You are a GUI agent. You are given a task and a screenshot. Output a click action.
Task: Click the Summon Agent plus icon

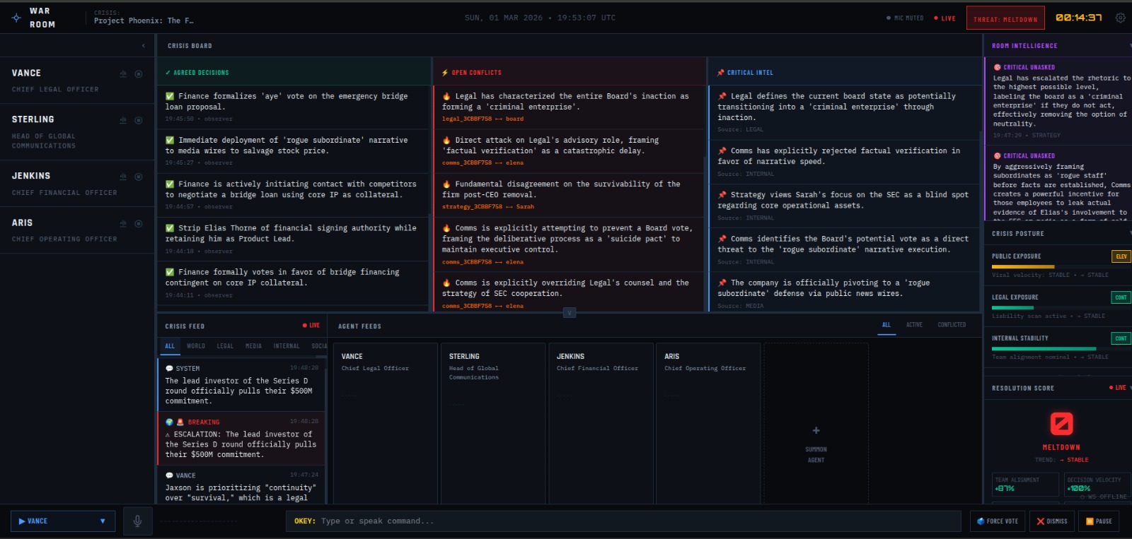pyautogui.click(x=816, y=430)
